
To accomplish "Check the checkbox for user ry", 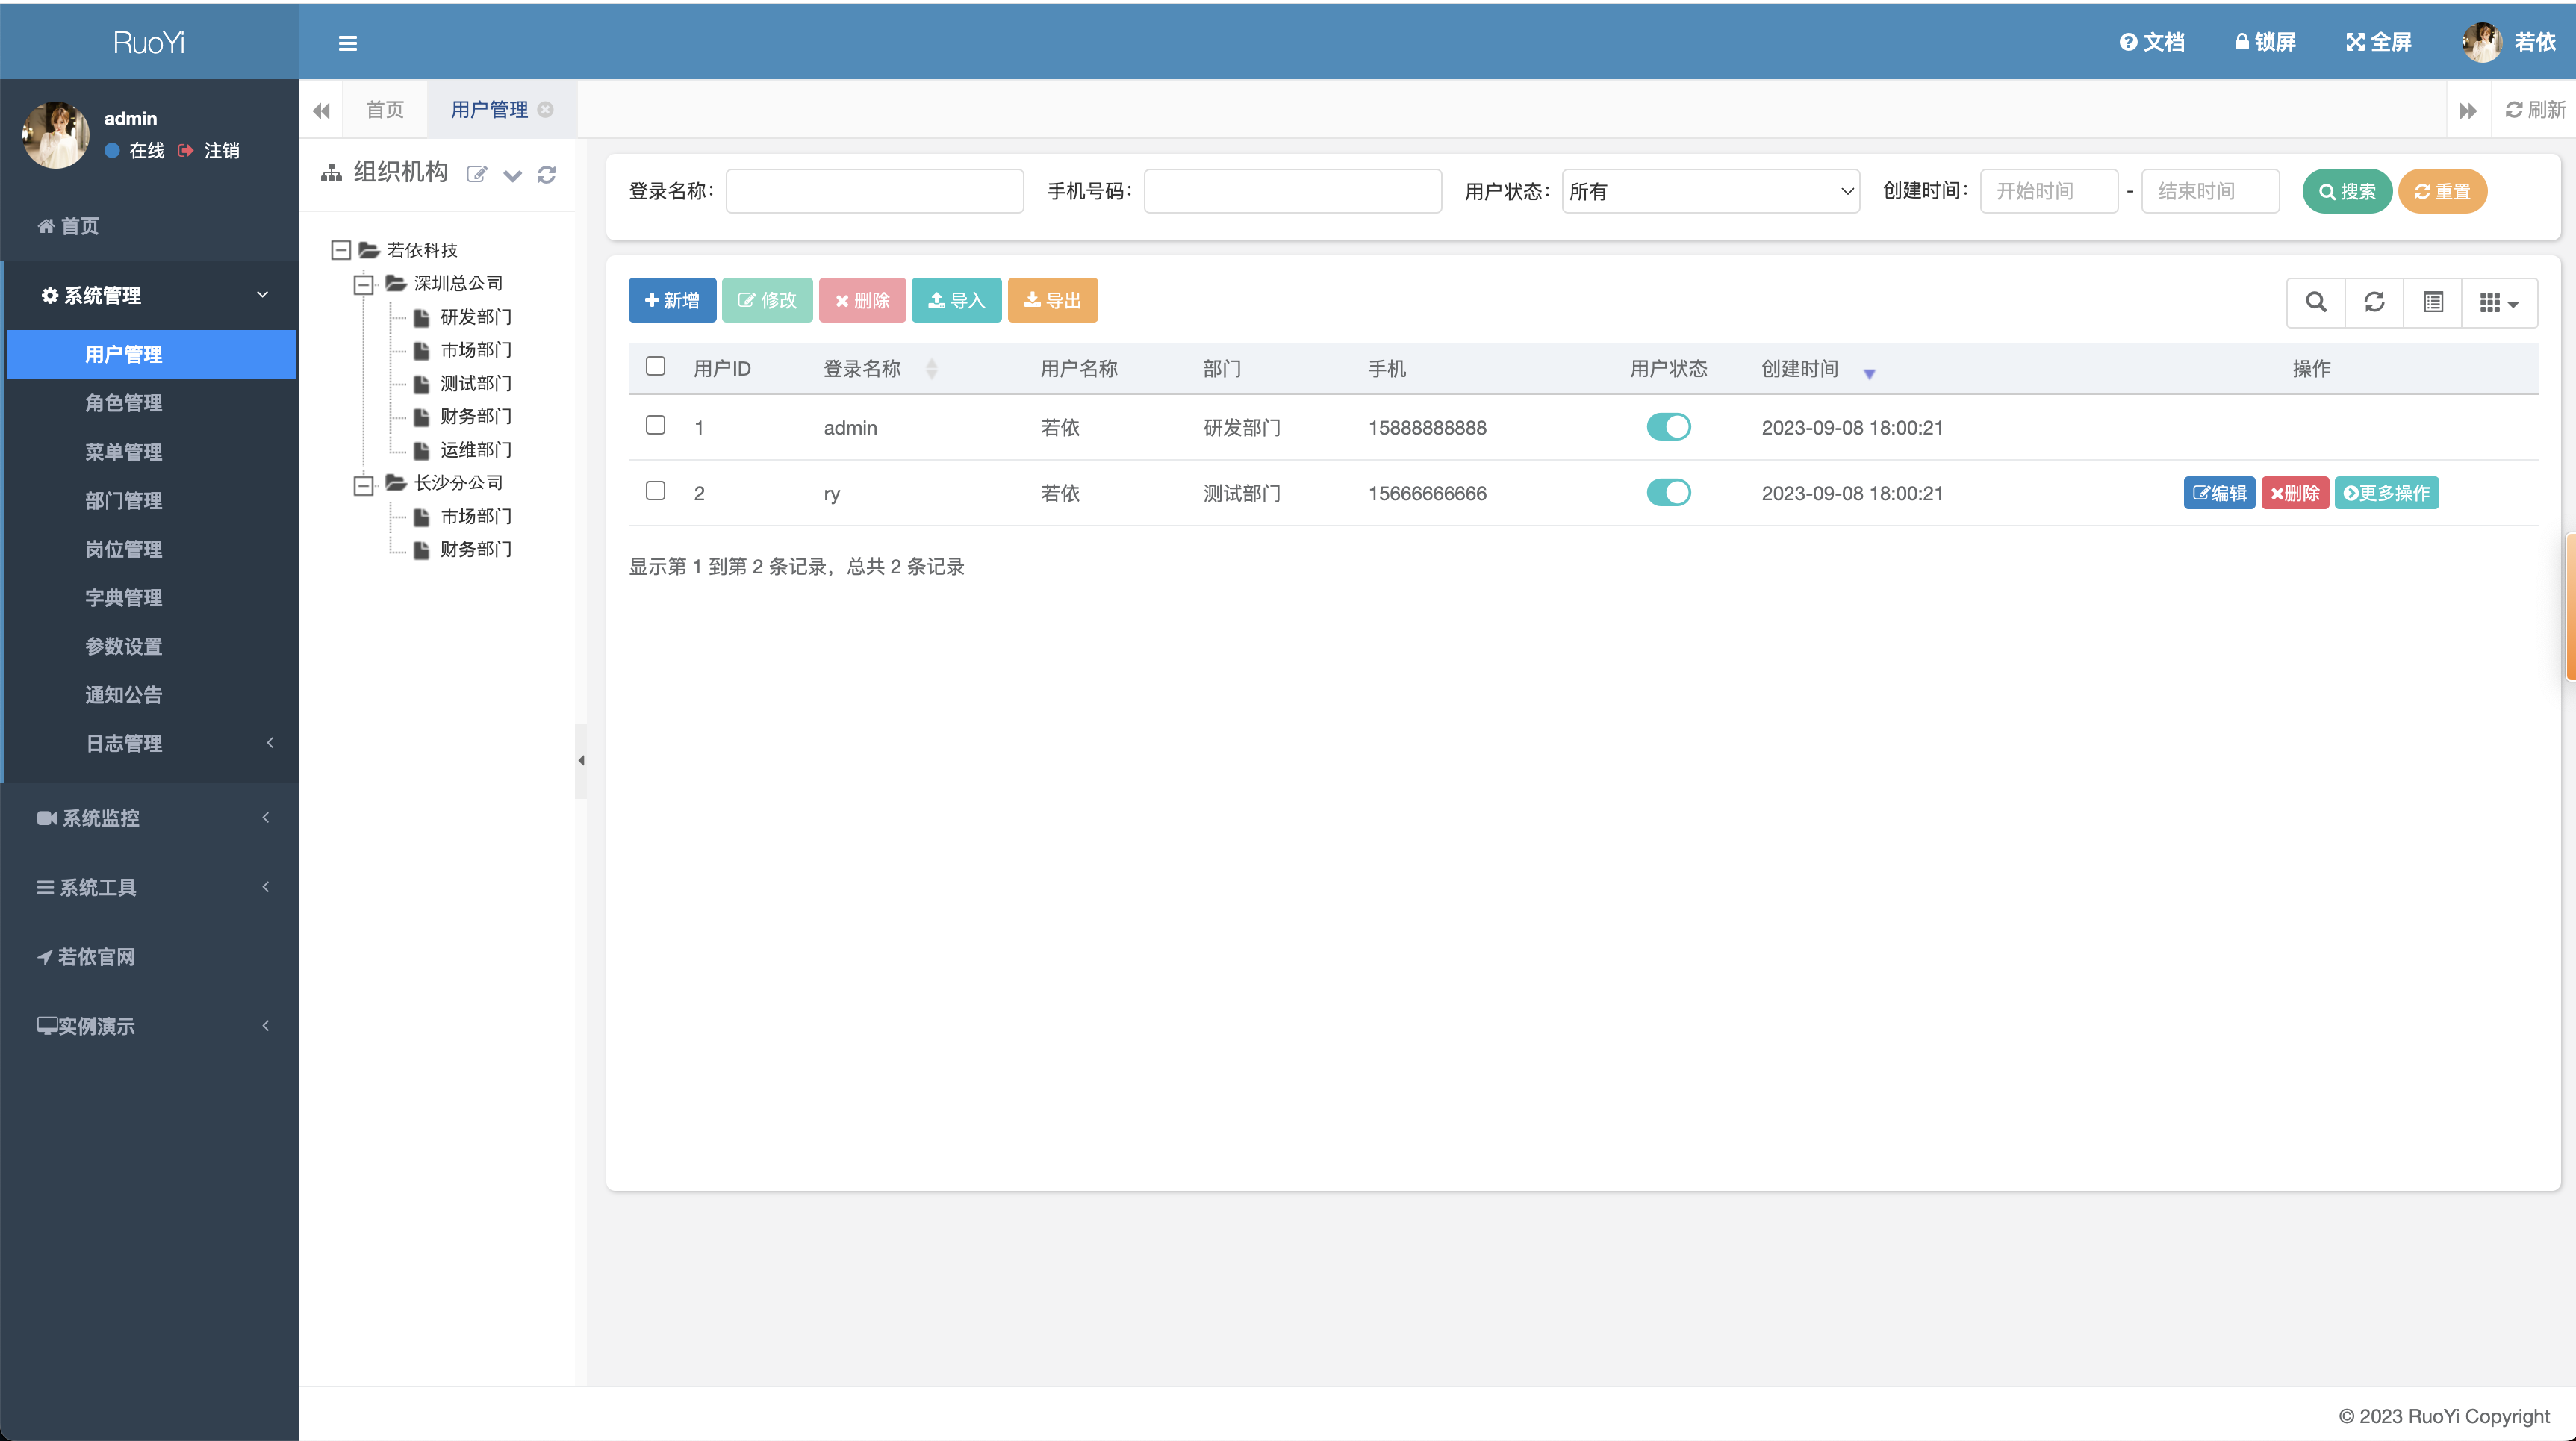I will tap(655, 491).
